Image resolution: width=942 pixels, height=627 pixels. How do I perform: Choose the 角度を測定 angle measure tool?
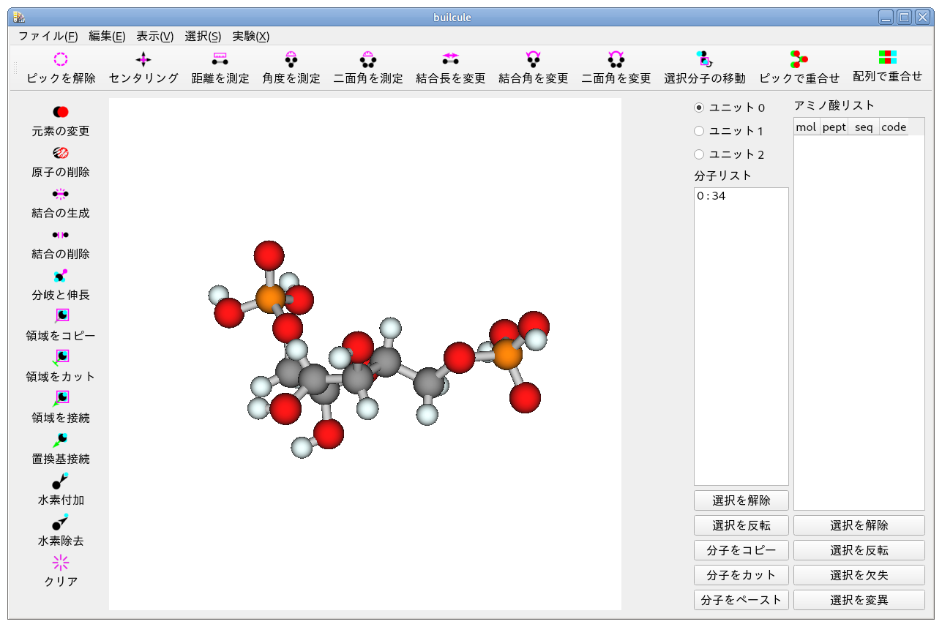click(291, 60)
